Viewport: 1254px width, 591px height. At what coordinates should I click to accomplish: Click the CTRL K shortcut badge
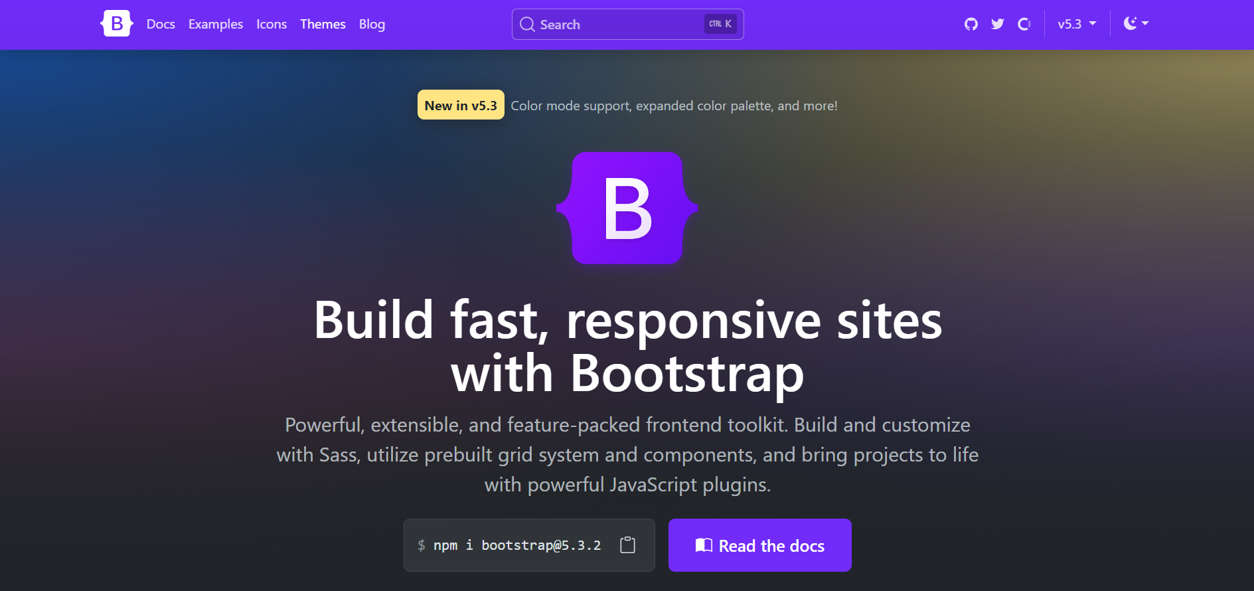coord(720,24)
